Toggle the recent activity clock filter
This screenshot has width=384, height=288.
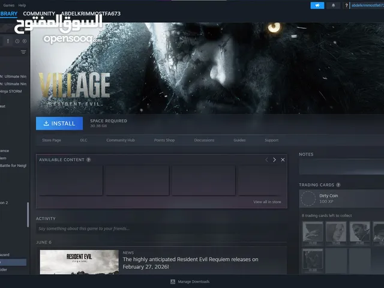pos(17,41)
